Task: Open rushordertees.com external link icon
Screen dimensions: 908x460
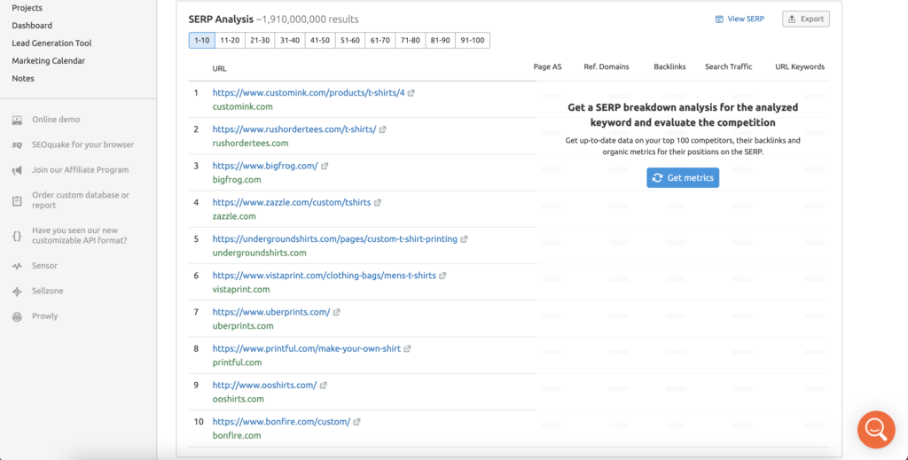Action: pos(383,129)
